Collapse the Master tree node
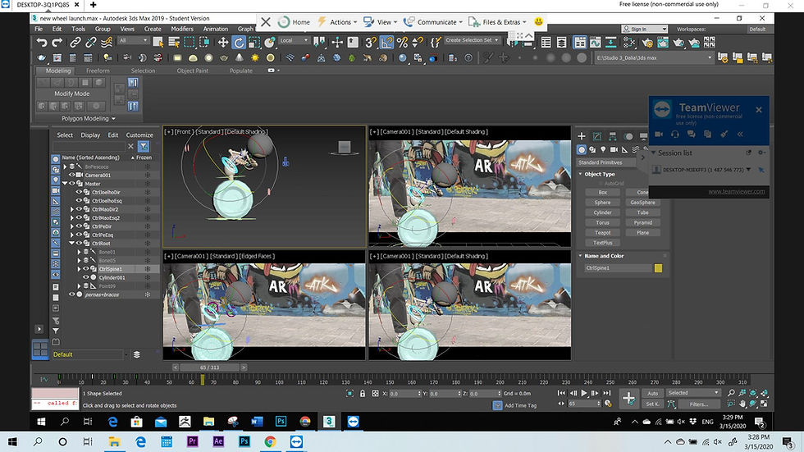Screen dimensions: 804x452 click(65, 184)
